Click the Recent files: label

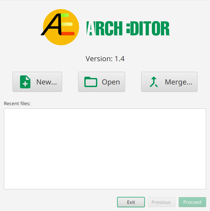point(17,104)
